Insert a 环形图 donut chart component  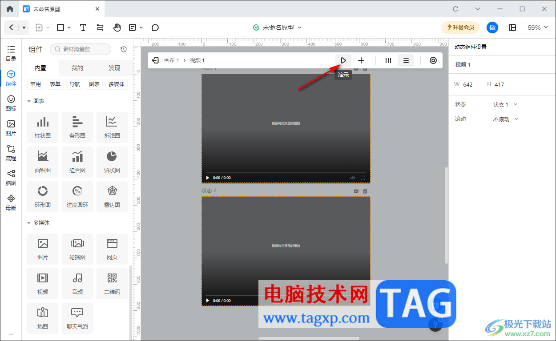click(43, 197)
